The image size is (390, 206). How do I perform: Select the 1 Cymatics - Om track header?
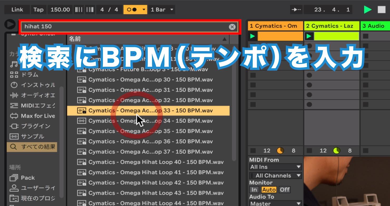pos(275,26)
